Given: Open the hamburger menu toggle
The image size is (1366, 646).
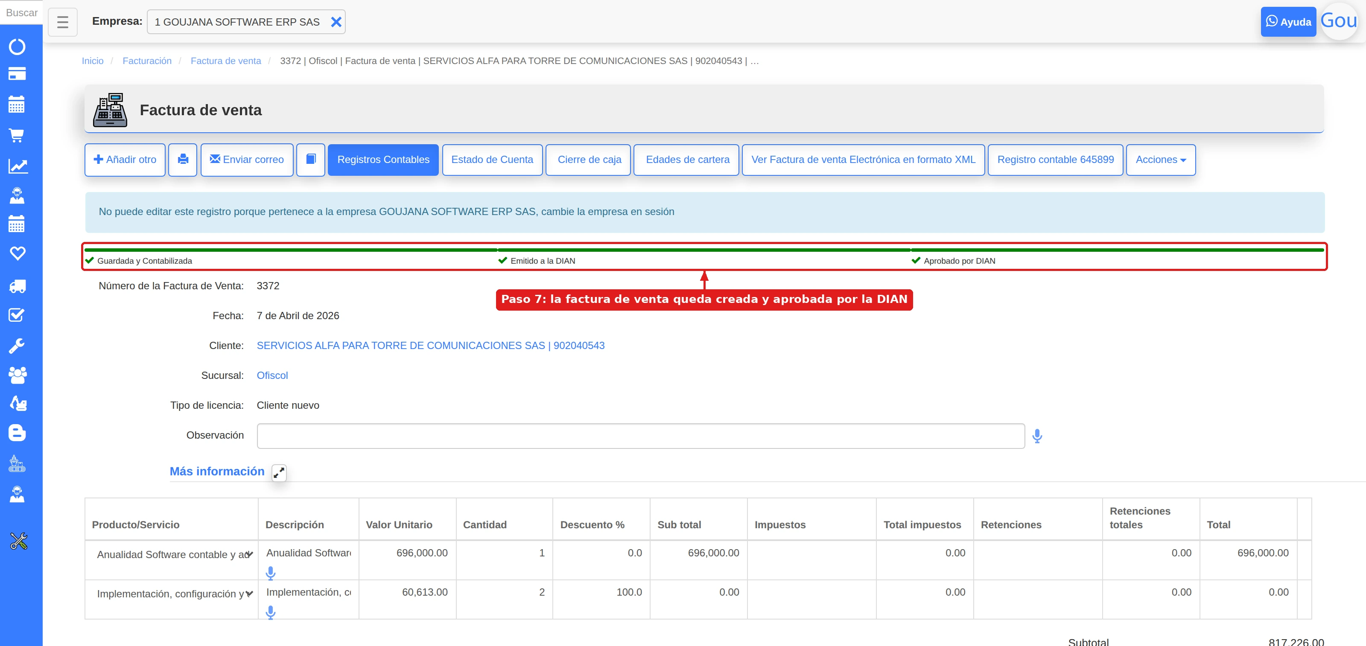Looking at the screenshot, I should [x=63, y=22].
